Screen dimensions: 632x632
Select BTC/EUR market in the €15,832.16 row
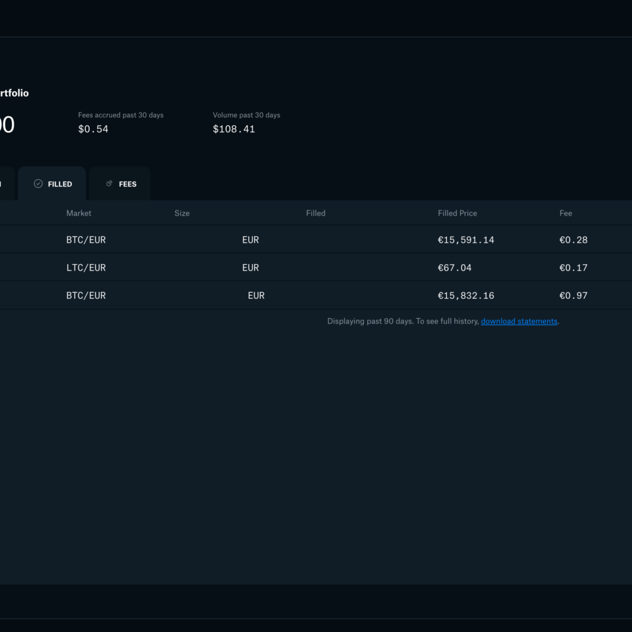click(86, 296)
